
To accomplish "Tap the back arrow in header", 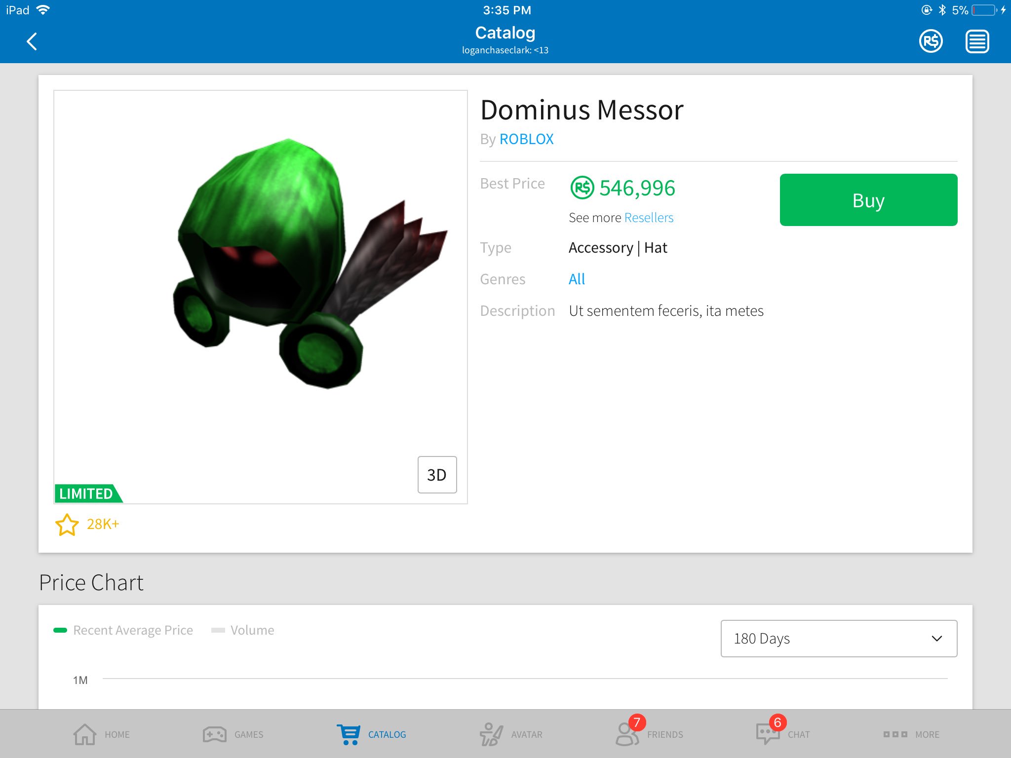I will (x=32, y=41).
